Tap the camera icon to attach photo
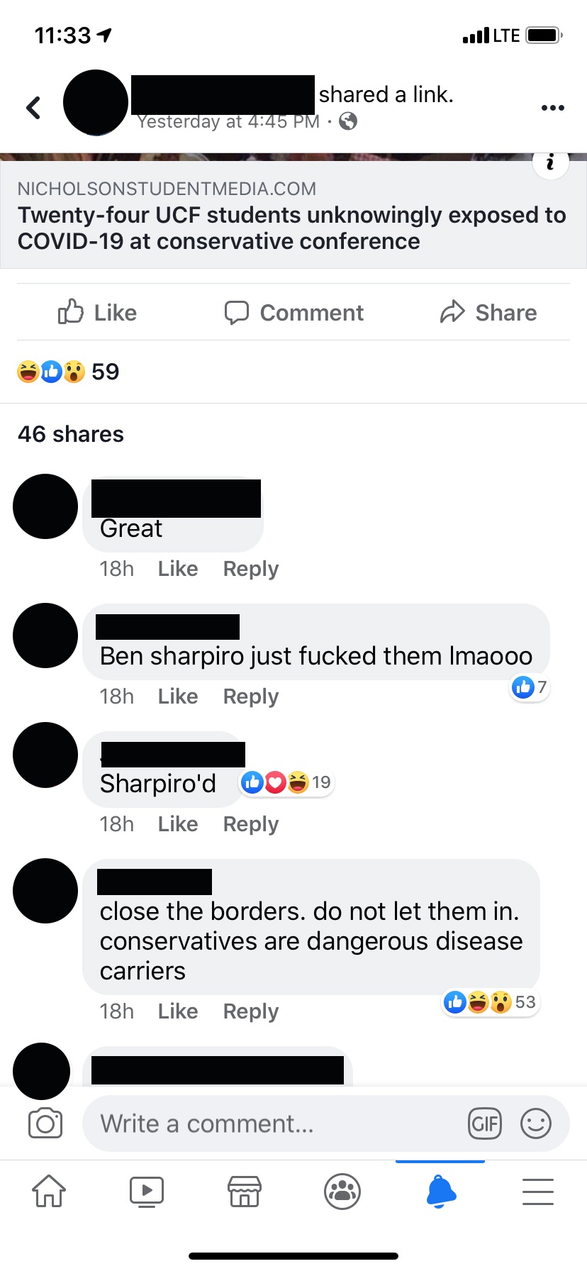 click(x=45, y=1123)
